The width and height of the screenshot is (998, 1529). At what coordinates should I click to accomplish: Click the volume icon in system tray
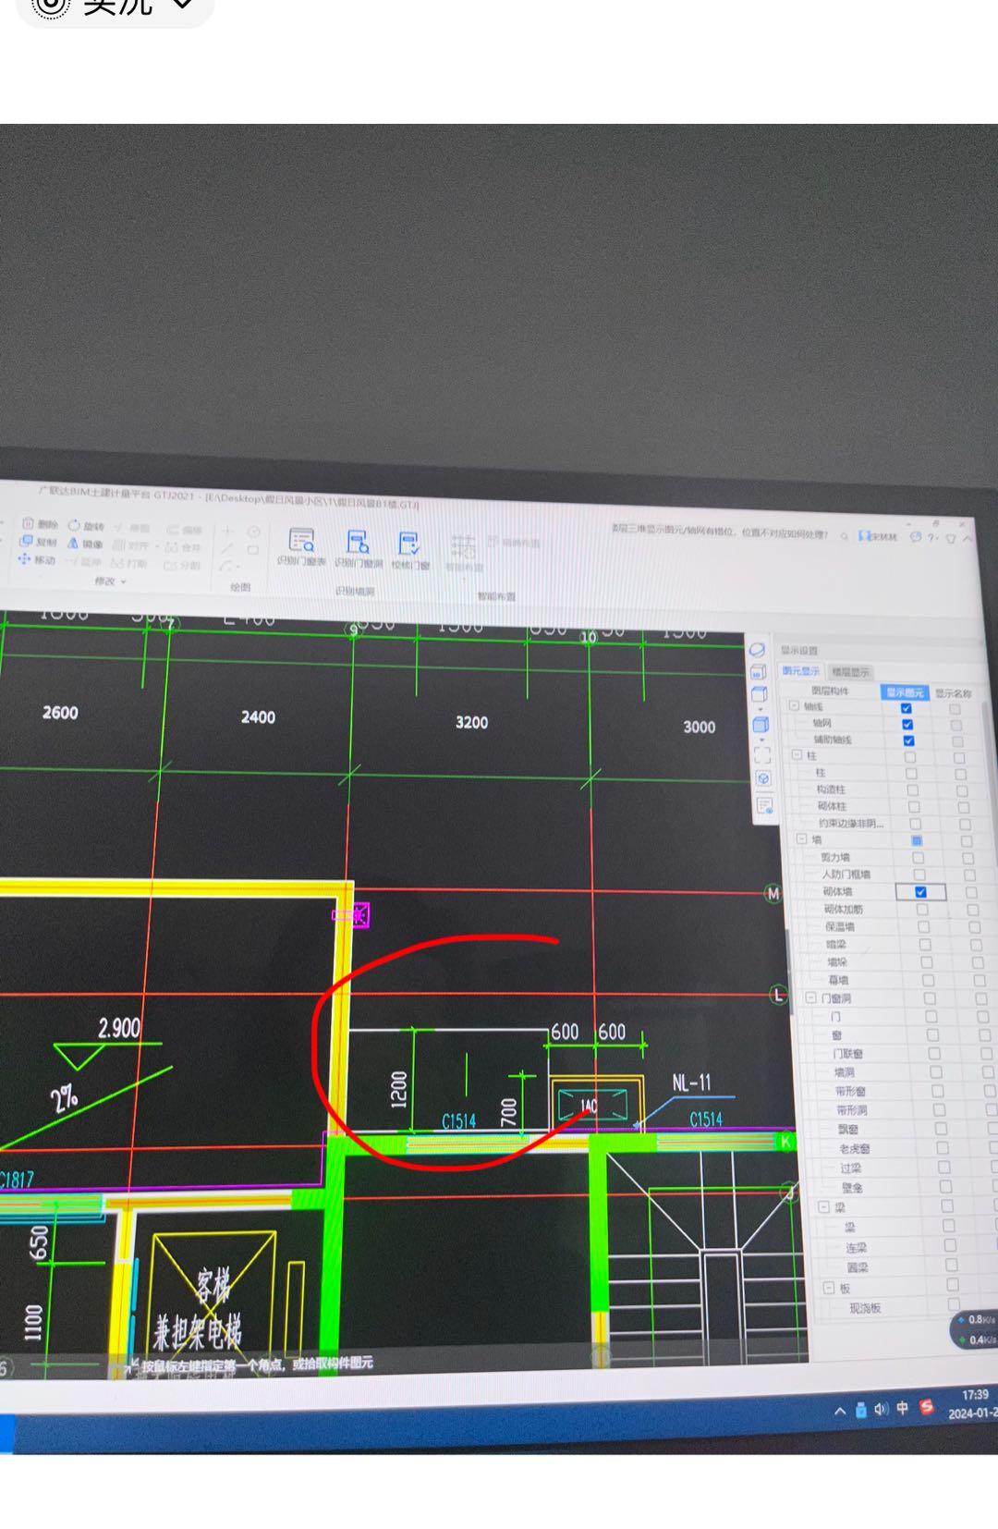[881, 1409]
